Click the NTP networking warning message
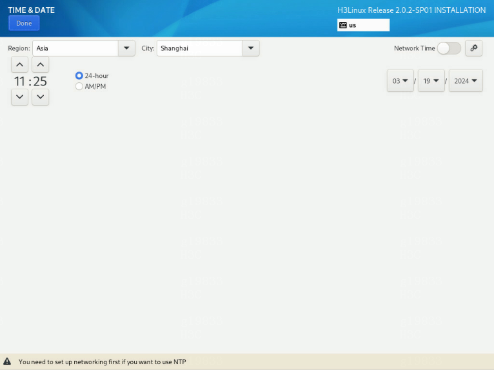This screenshot has height=370, width=494. (x=102, y=362)
